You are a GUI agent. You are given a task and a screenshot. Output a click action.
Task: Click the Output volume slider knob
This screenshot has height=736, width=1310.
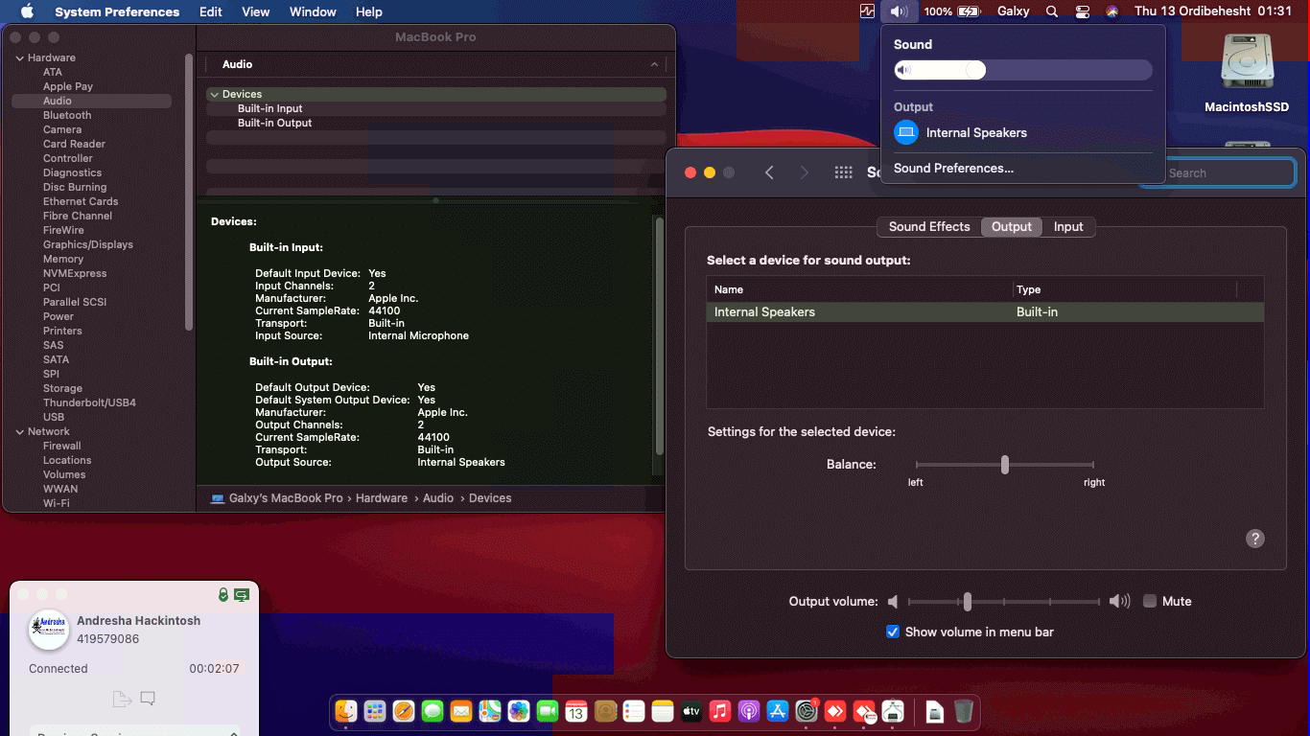point(968,602)
